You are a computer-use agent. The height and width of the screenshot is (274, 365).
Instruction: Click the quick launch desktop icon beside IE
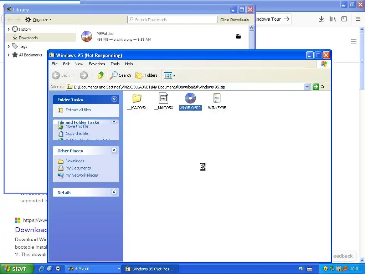50,269
